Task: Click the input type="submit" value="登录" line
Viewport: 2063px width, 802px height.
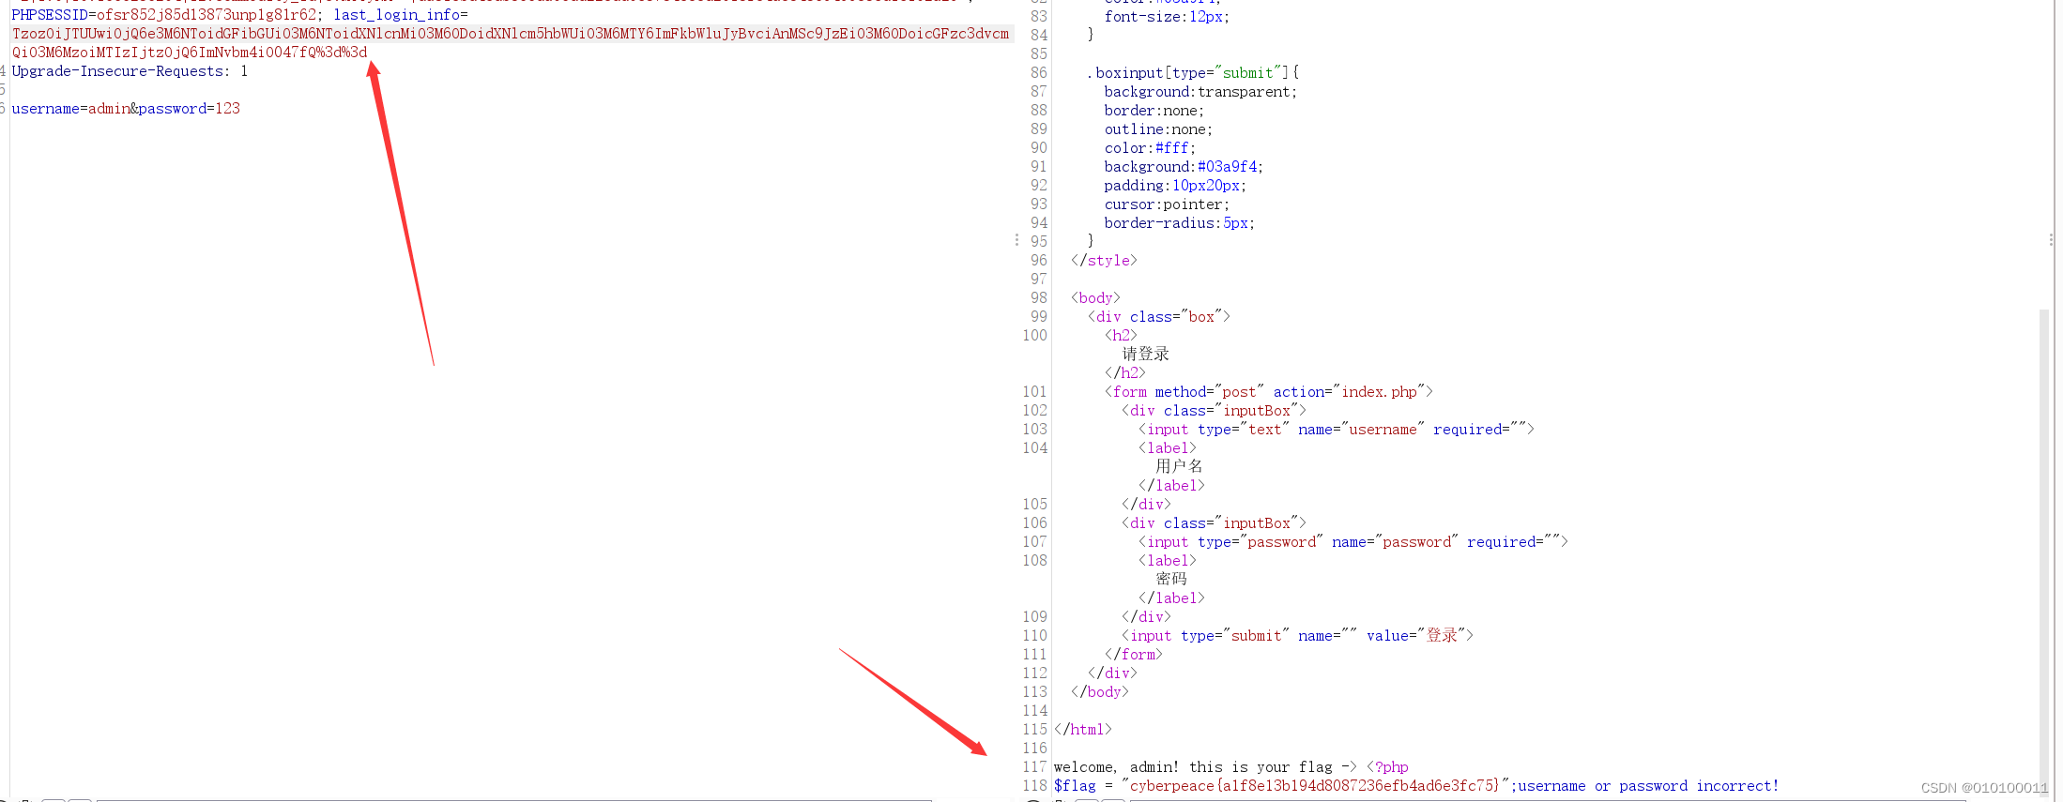Action: coord(1297,636)
